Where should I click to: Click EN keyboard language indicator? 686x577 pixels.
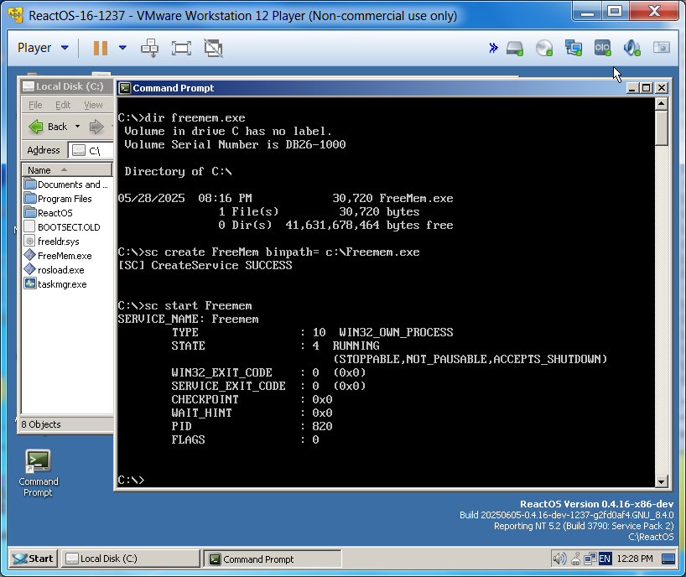tap(605, 559)
